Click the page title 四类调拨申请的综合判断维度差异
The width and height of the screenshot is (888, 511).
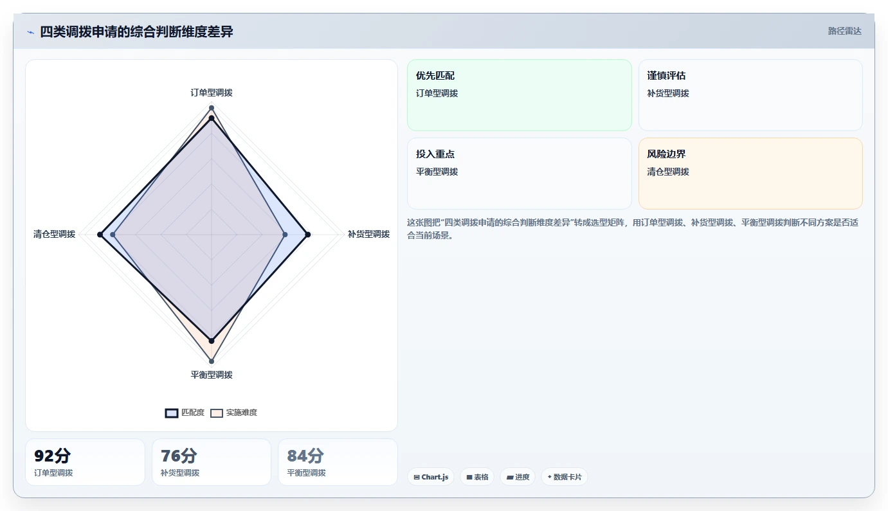[136, 32]
